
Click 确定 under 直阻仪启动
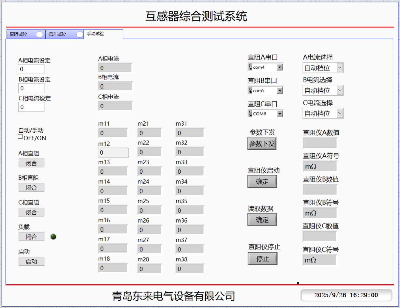pos(262,182)
